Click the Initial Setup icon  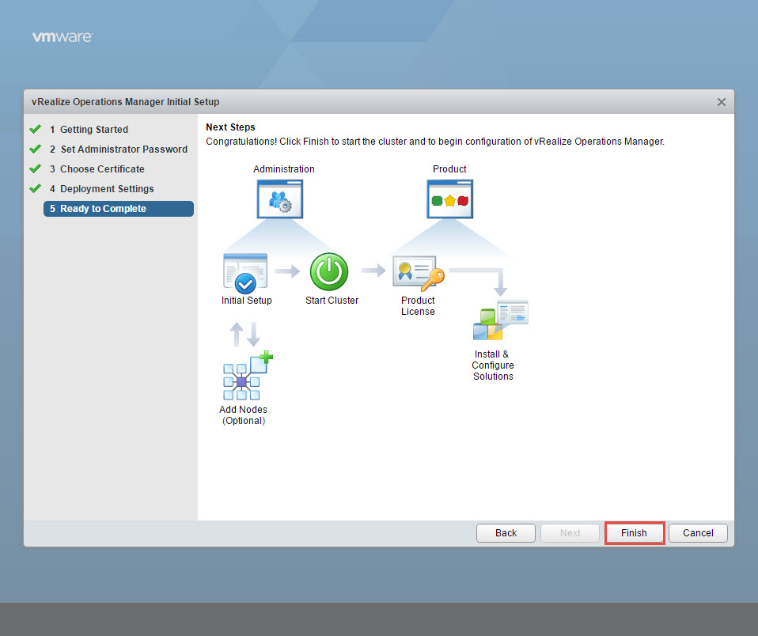click(246, 273)
